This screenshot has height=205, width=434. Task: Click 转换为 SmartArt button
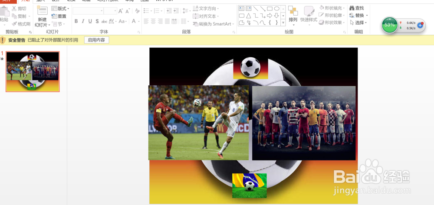pyautogui.click(x=214, y=24)
